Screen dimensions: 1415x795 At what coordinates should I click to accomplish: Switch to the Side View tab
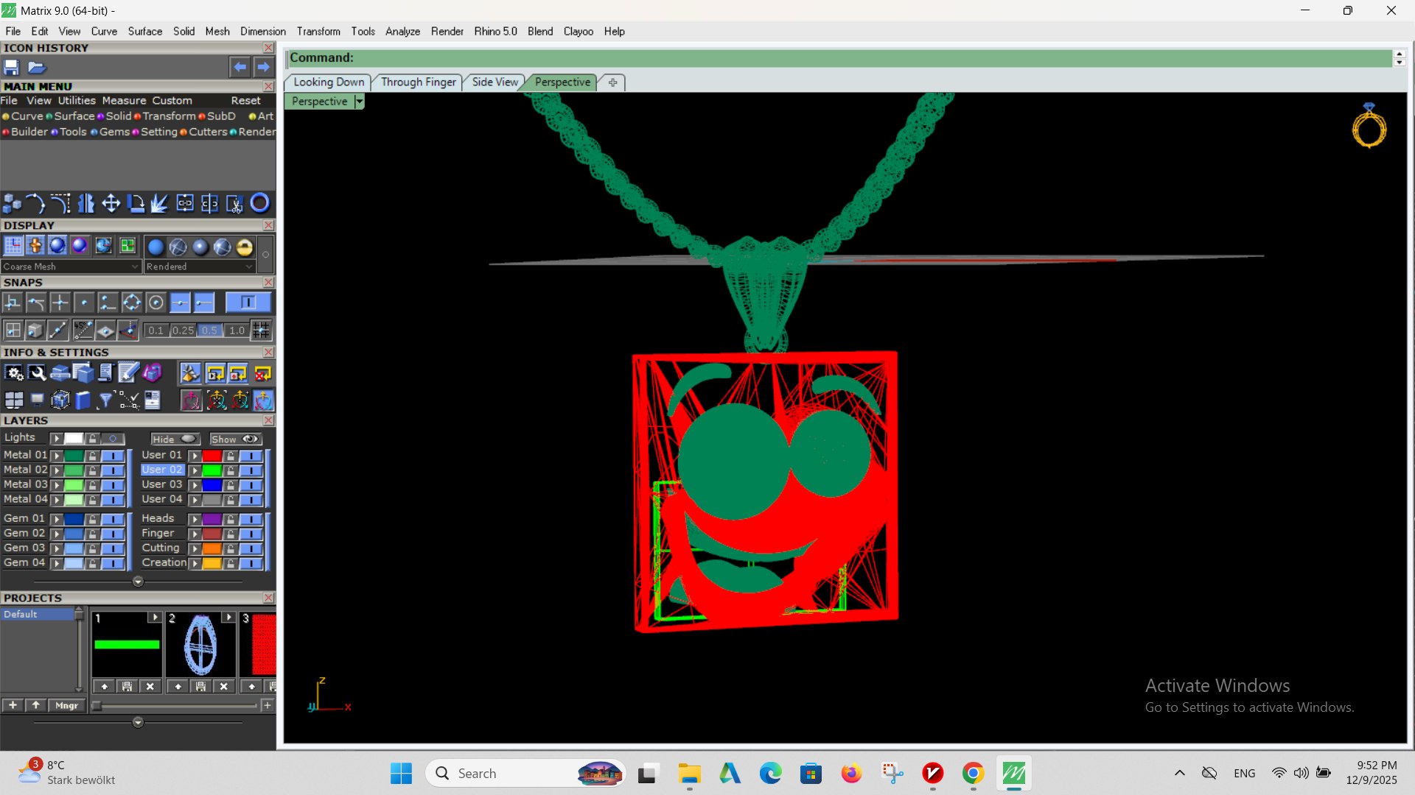[495, 82]
